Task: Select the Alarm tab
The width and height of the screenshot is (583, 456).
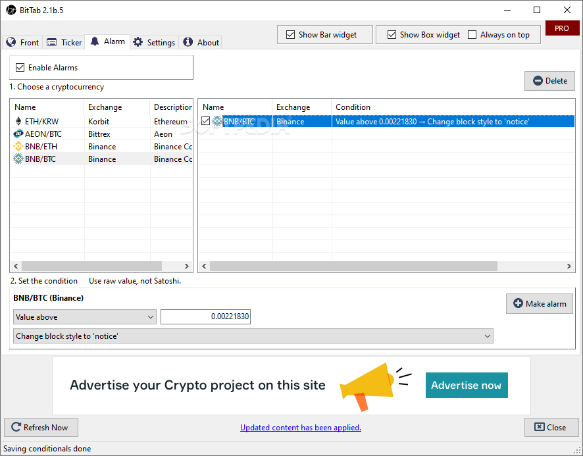Action: pyautogui.click(x=108, y=41)
